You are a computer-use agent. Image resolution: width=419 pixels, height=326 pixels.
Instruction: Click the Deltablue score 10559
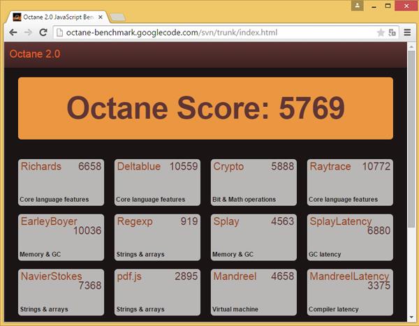click(184, 166)
